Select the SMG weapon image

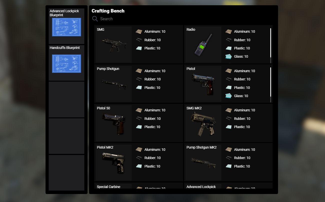(114, 45)
